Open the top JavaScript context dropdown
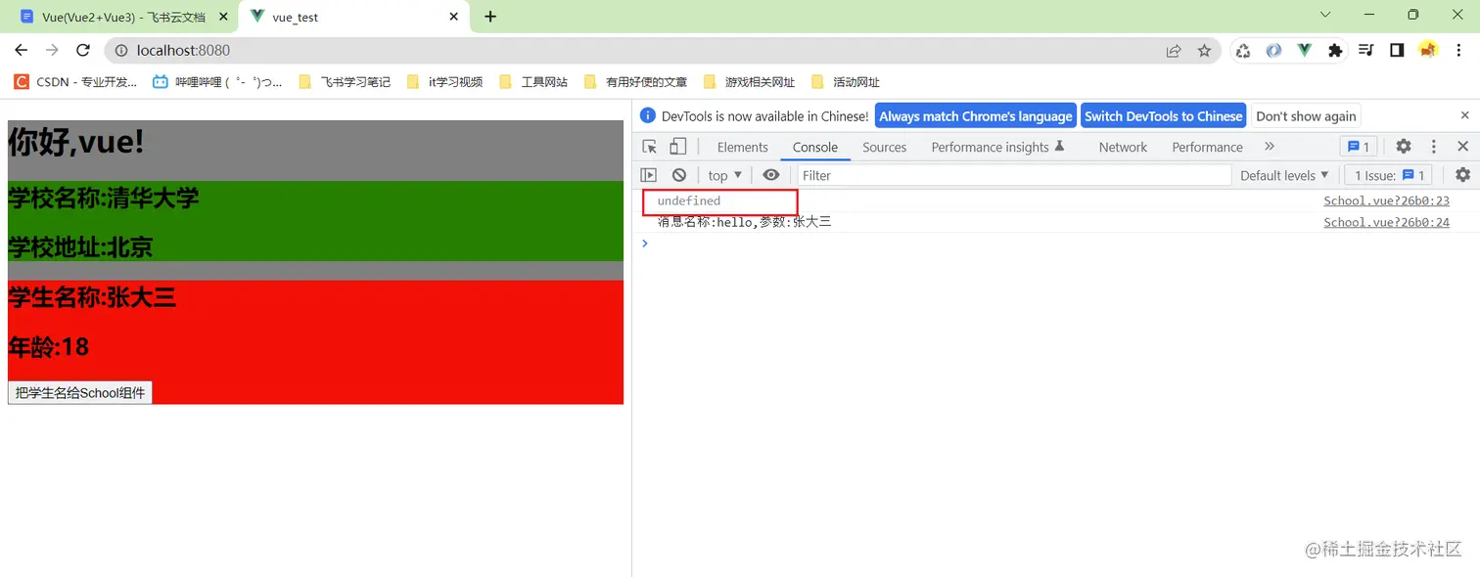This screenshot has width=1480, height=577. tap(725, 175)
